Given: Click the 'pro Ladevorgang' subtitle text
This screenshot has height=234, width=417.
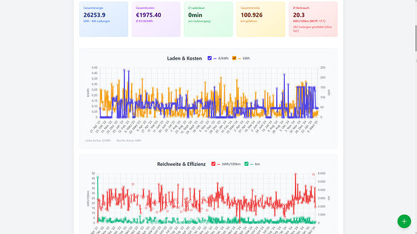Looking at the screenshot, I should [x=199, y=21].
